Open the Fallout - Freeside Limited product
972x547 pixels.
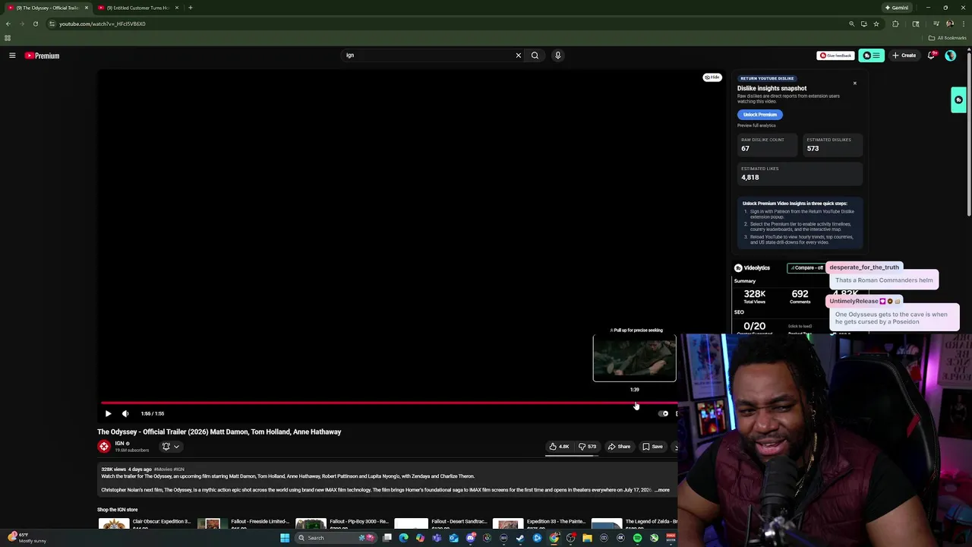point(243,523)
